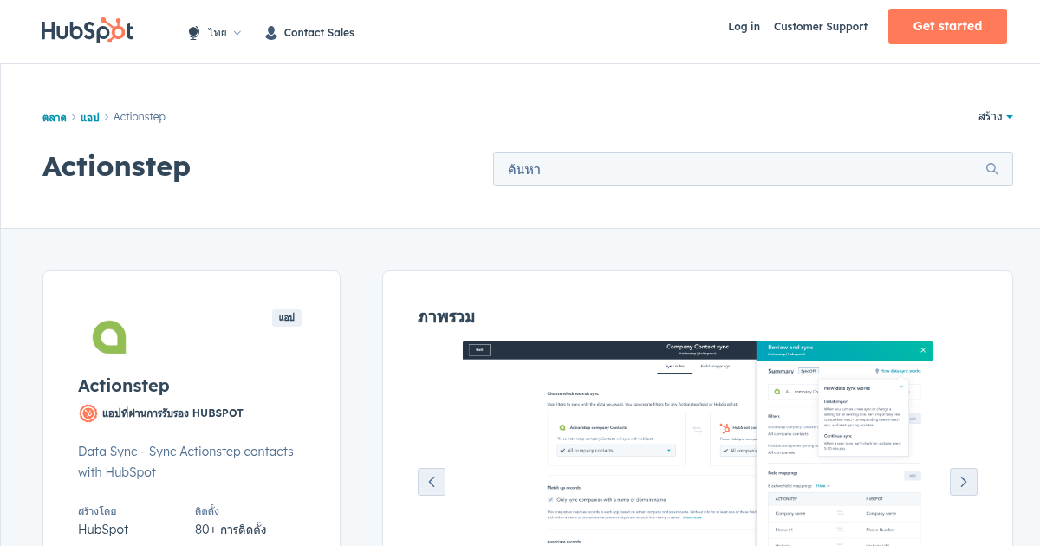1040x546 pixels.
Task: Click the 80+ การติดตั้ง install count
Action: point(231,530)
